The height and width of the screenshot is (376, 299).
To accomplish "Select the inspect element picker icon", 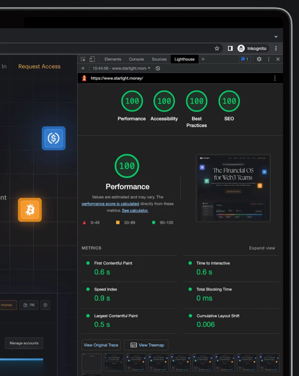I will coord(83,59).
